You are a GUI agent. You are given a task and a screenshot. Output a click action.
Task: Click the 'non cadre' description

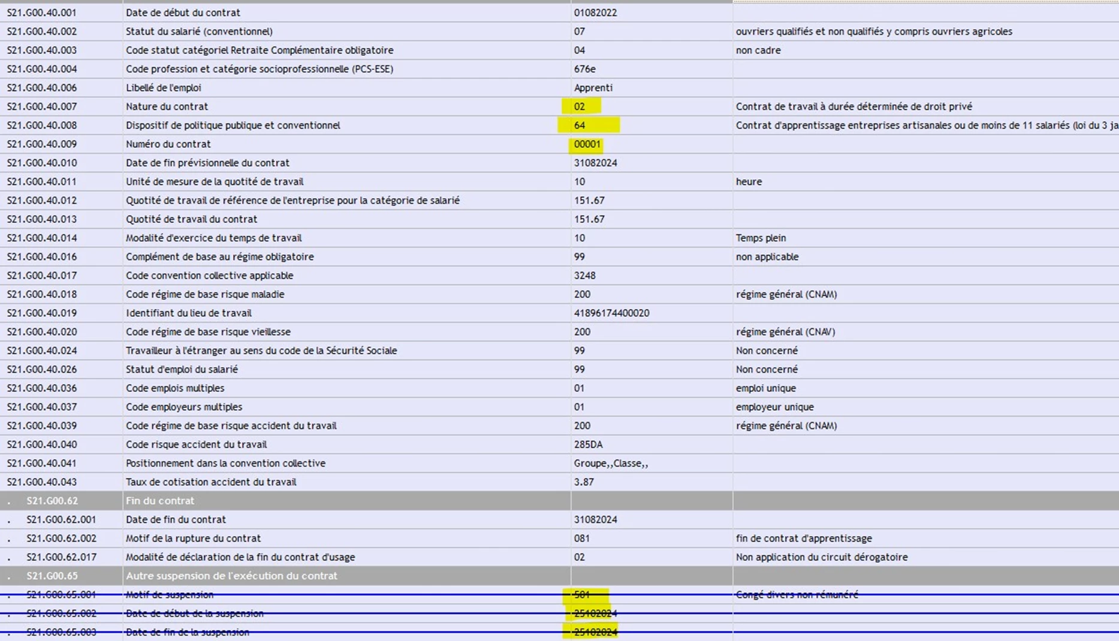pyautogui.click(x=758, y=50)
